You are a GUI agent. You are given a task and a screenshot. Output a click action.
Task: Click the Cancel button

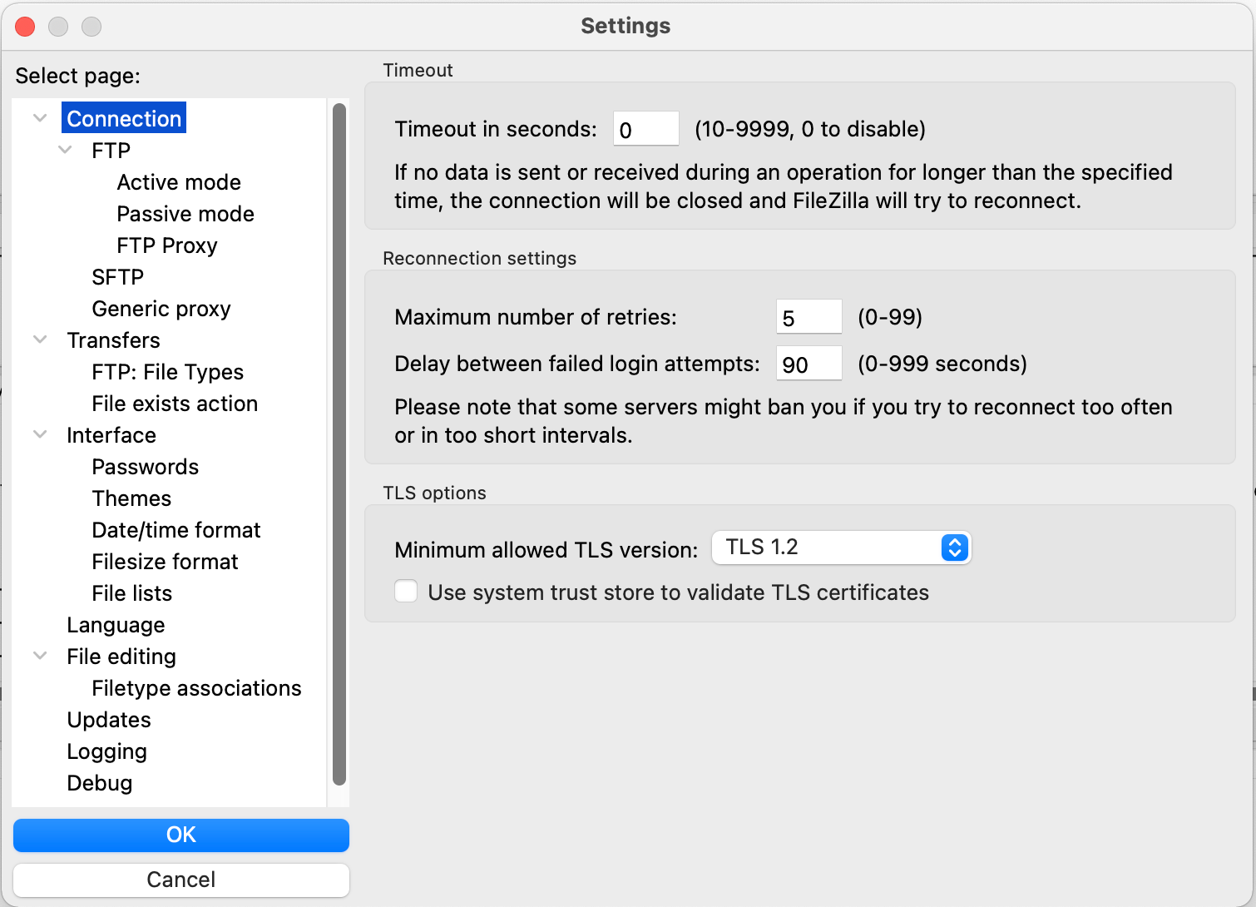click(x=181, y=880)
